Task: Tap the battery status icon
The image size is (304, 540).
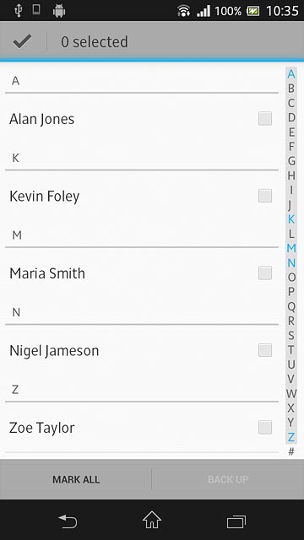Action: [253, 11]
